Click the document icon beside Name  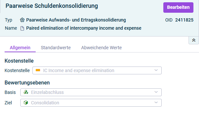22,28
